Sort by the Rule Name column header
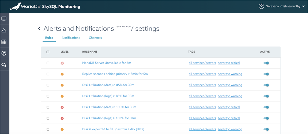 point(90,52)
